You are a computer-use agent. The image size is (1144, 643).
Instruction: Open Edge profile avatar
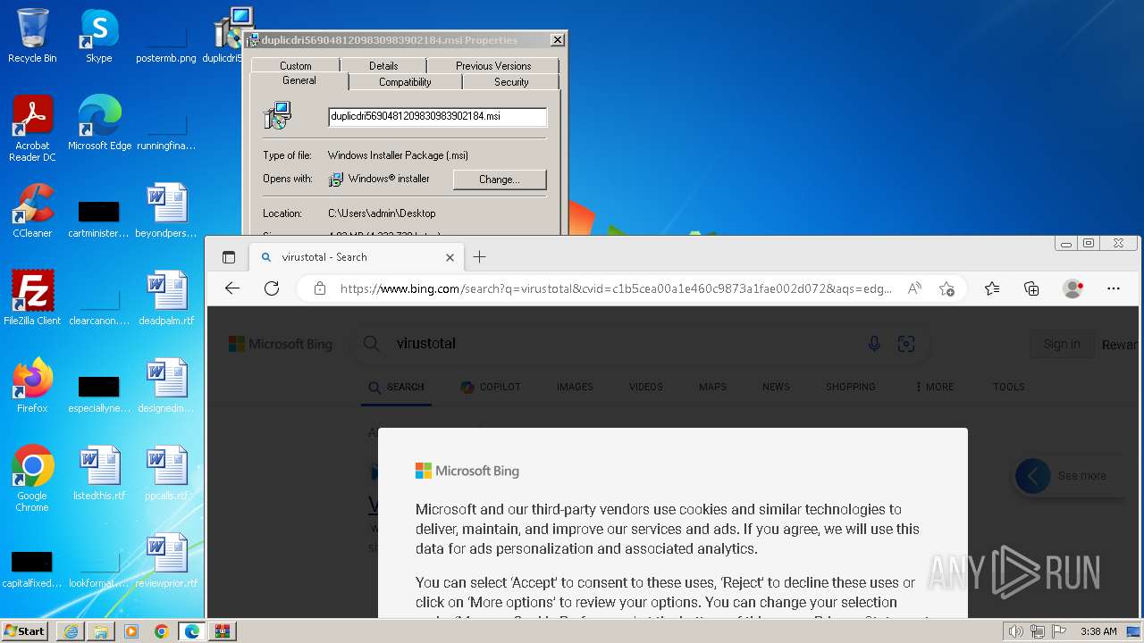tap(1072, 288)
